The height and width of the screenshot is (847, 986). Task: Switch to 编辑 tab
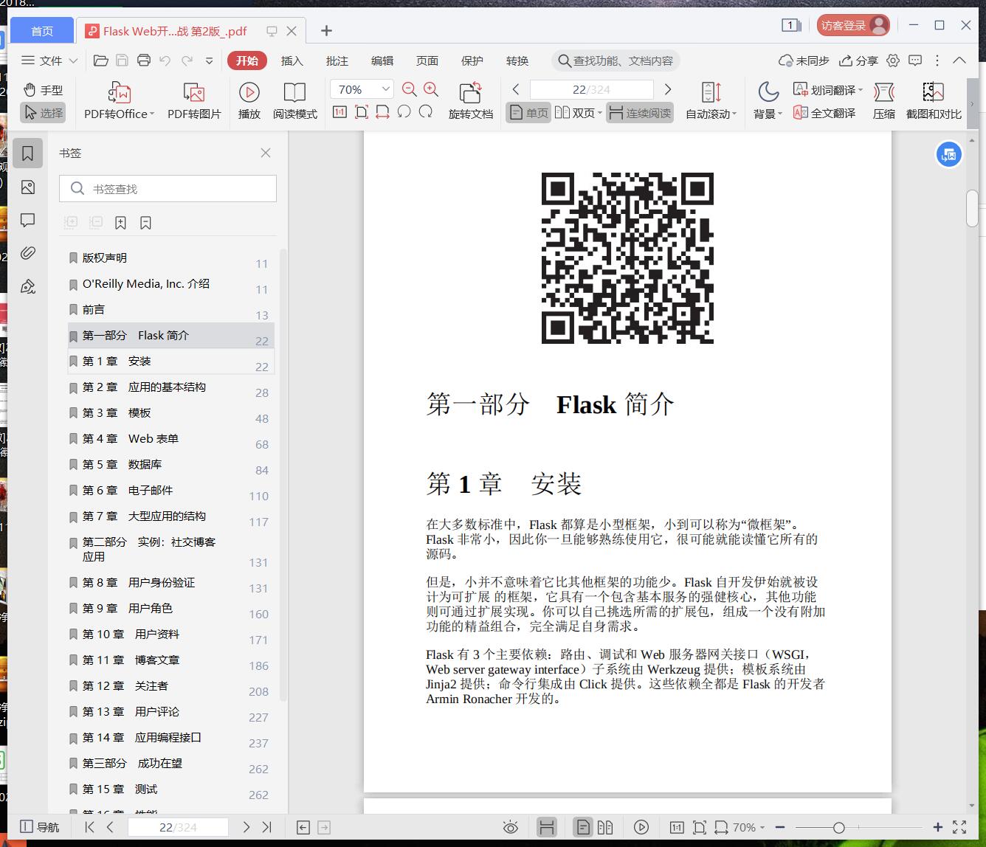pyautogui.click(x=382, y=60)
